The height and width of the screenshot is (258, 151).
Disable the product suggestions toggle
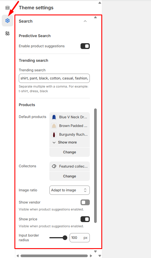click(x=85, y=46)
